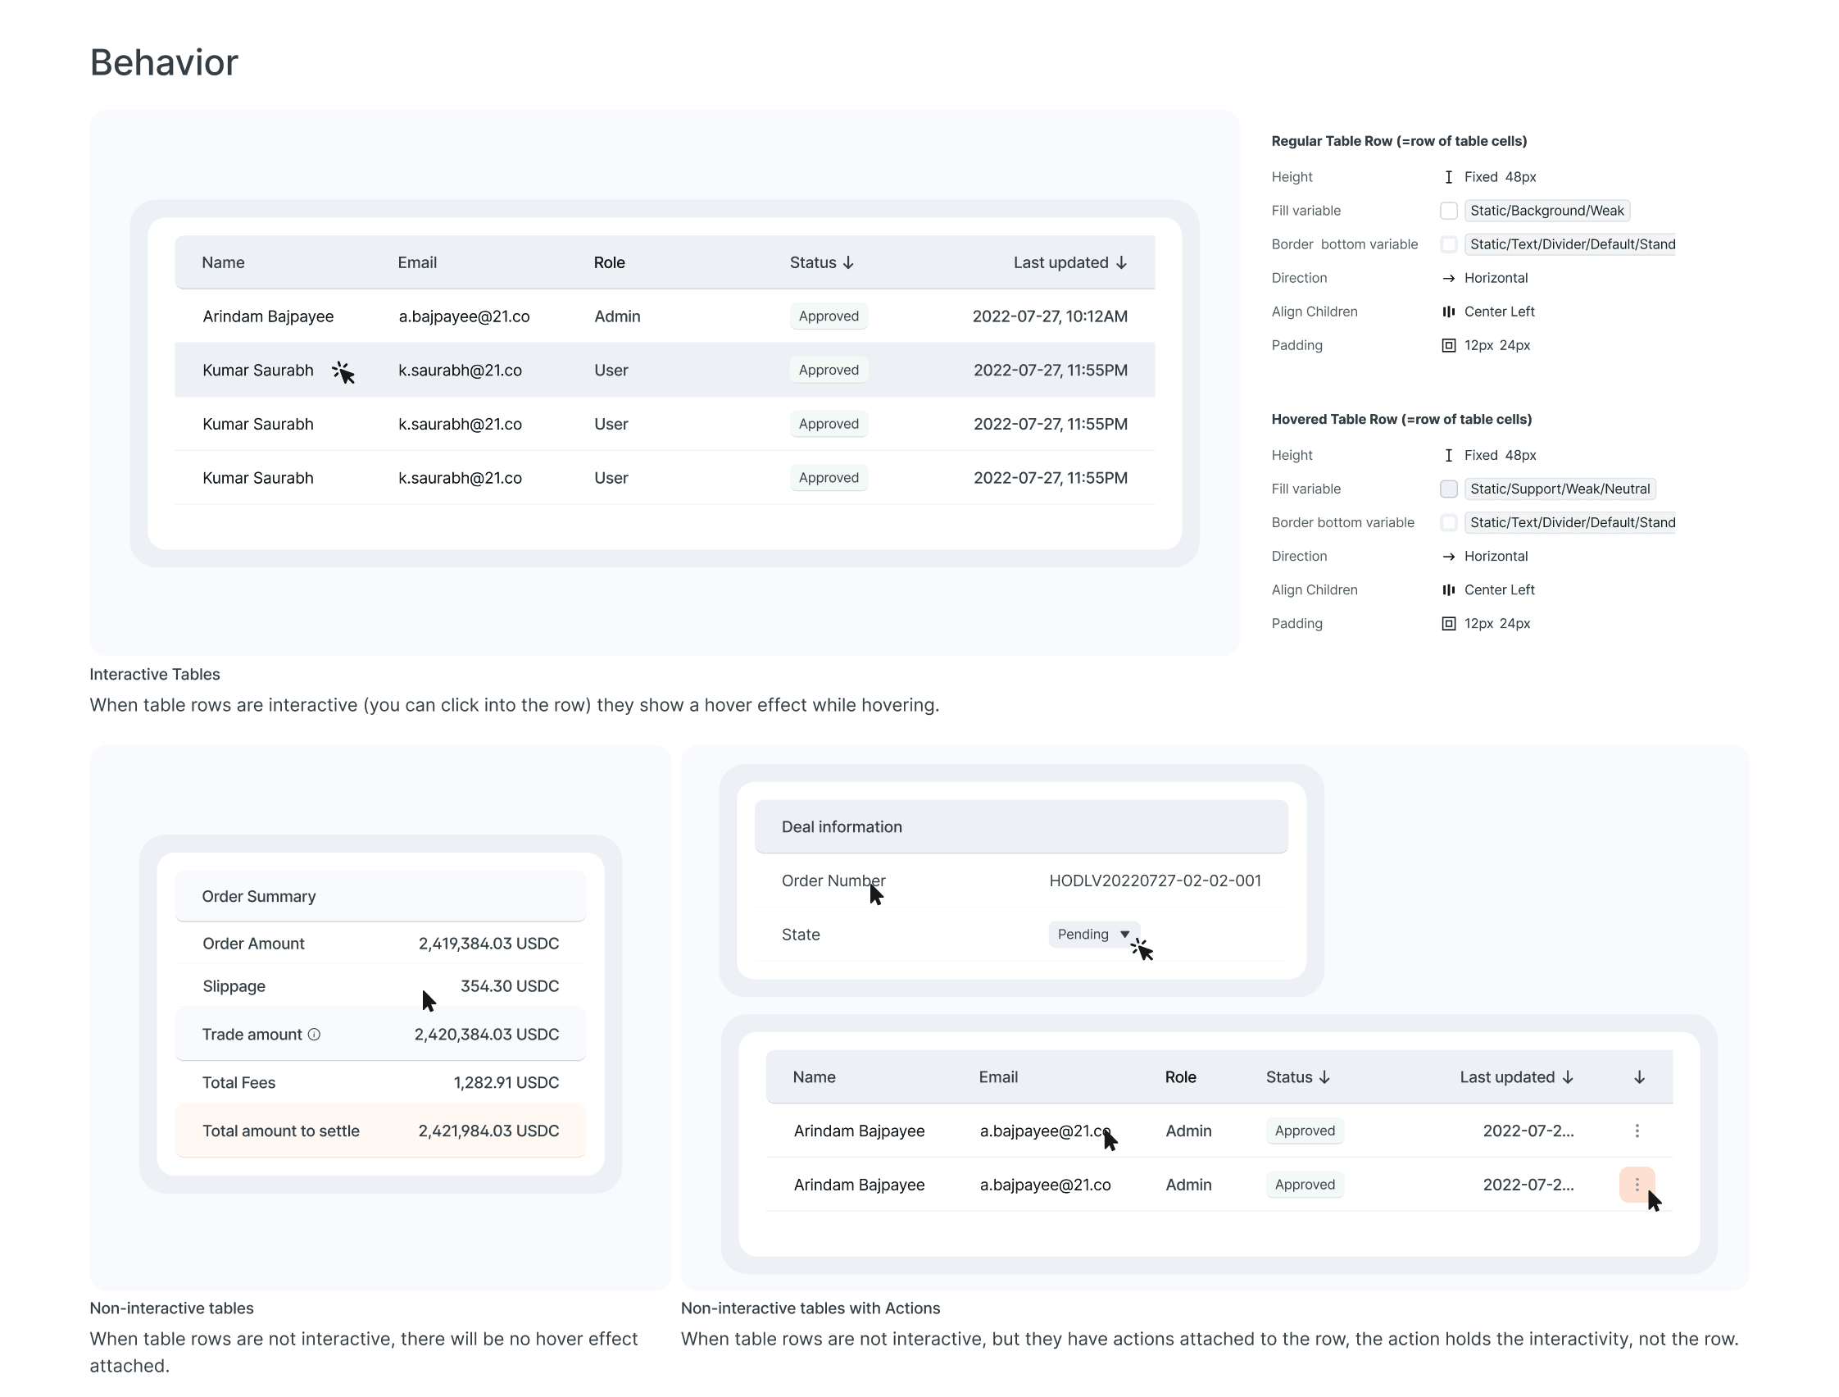This screenshot has width=1839, height=1397.
Task: Click the highlighted orange three-dot action button
Action: point(1636,1185)
